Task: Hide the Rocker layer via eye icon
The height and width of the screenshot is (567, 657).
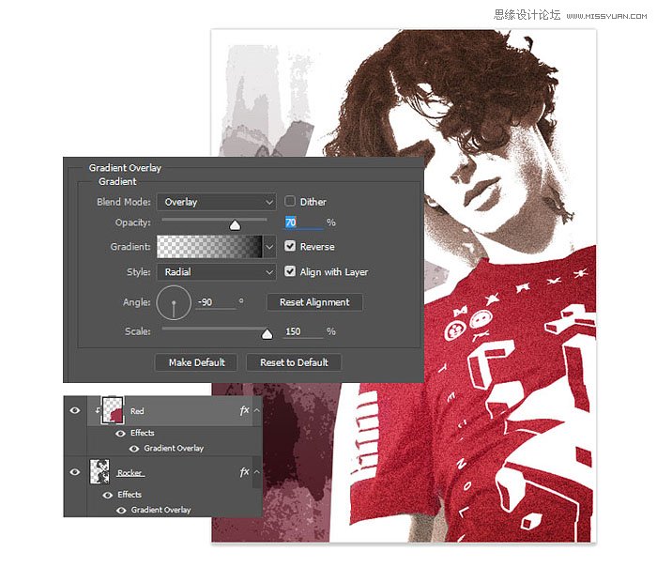Action: pos(75,472)
